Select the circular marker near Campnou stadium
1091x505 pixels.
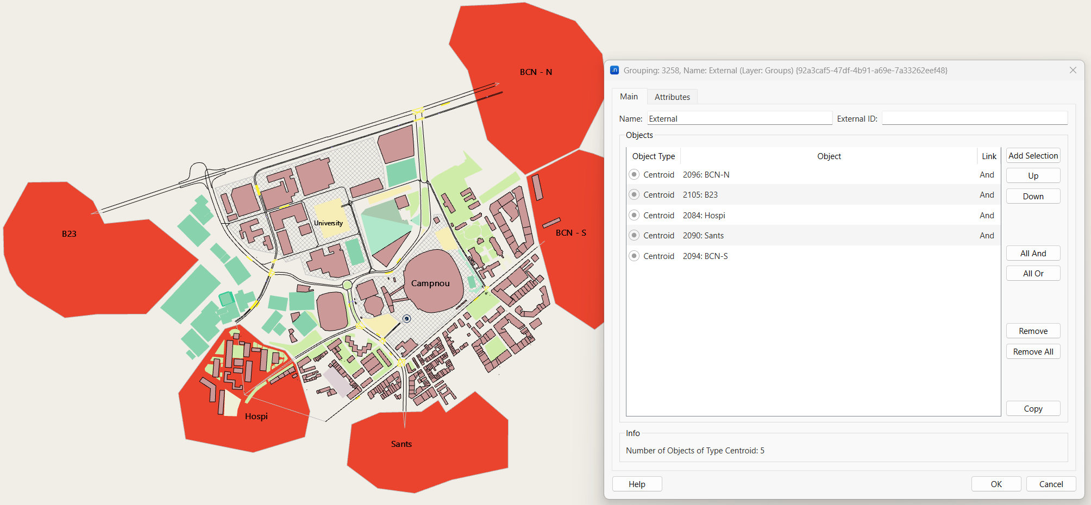406,319
